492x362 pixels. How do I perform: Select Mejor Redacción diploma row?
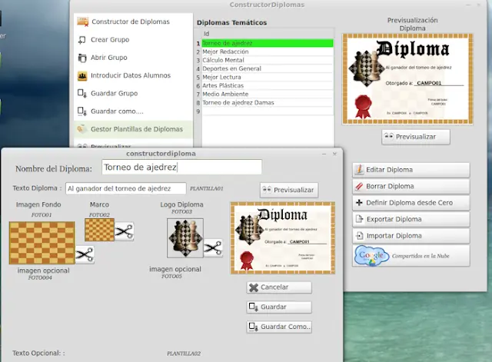pos(268,51)
